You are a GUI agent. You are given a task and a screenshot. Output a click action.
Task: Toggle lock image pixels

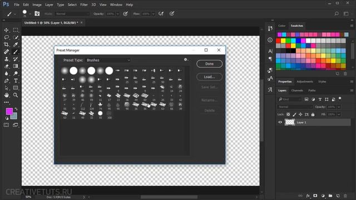(294, 114)
